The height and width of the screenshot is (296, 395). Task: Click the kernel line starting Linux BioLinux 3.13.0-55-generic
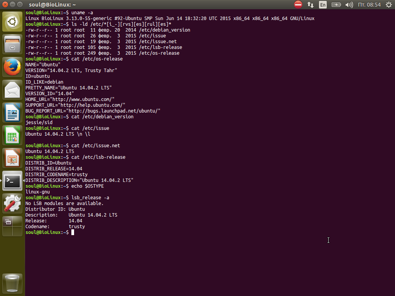coord(170,18)
